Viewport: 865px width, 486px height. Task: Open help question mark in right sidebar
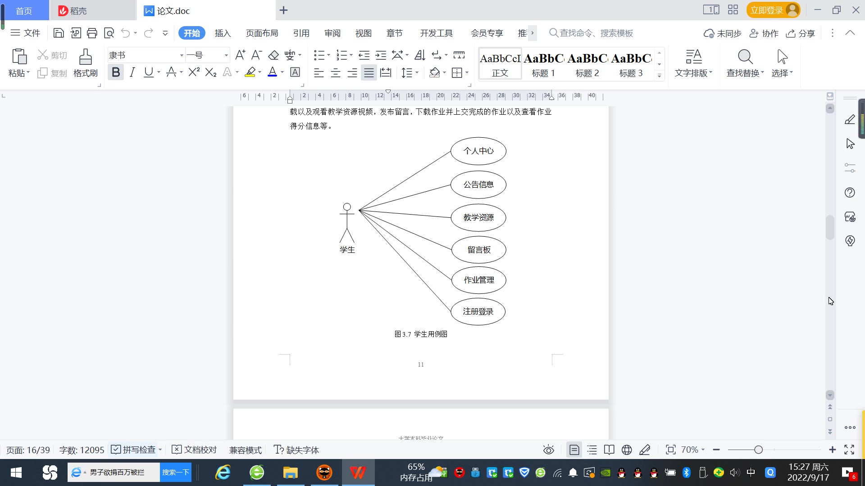point(850,193)
